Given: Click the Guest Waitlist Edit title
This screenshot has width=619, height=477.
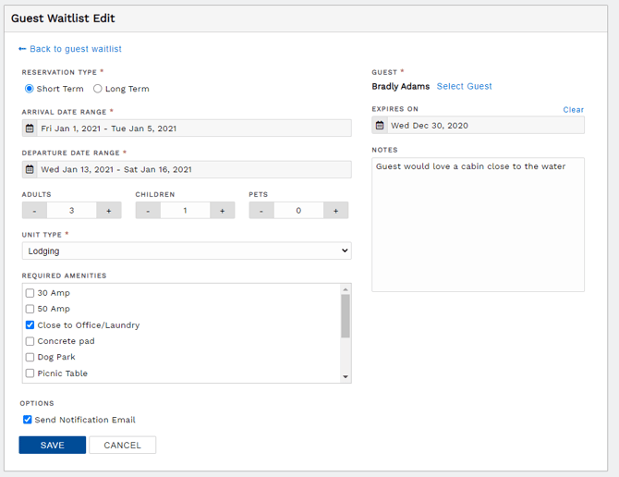Looking at the screenshot, I should click(63, 18).
